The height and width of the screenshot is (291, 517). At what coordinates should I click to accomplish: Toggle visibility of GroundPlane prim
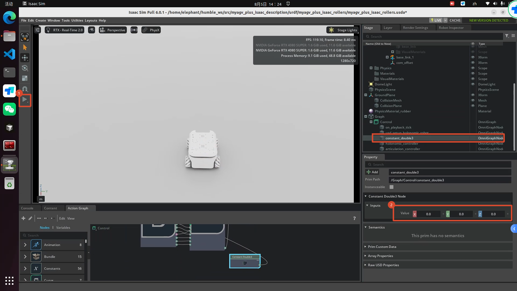click(x=473, y=95)
